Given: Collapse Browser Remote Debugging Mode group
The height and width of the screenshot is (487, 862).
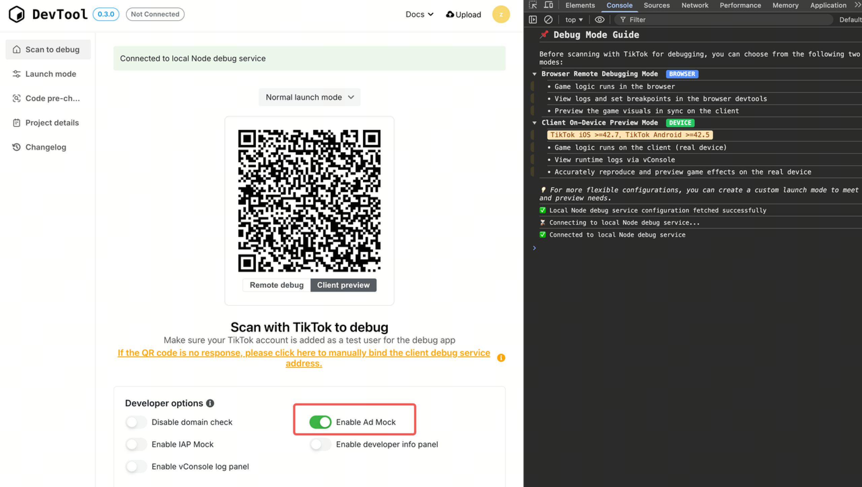Looking at the screenshot, I should click(x=534, y=74).
